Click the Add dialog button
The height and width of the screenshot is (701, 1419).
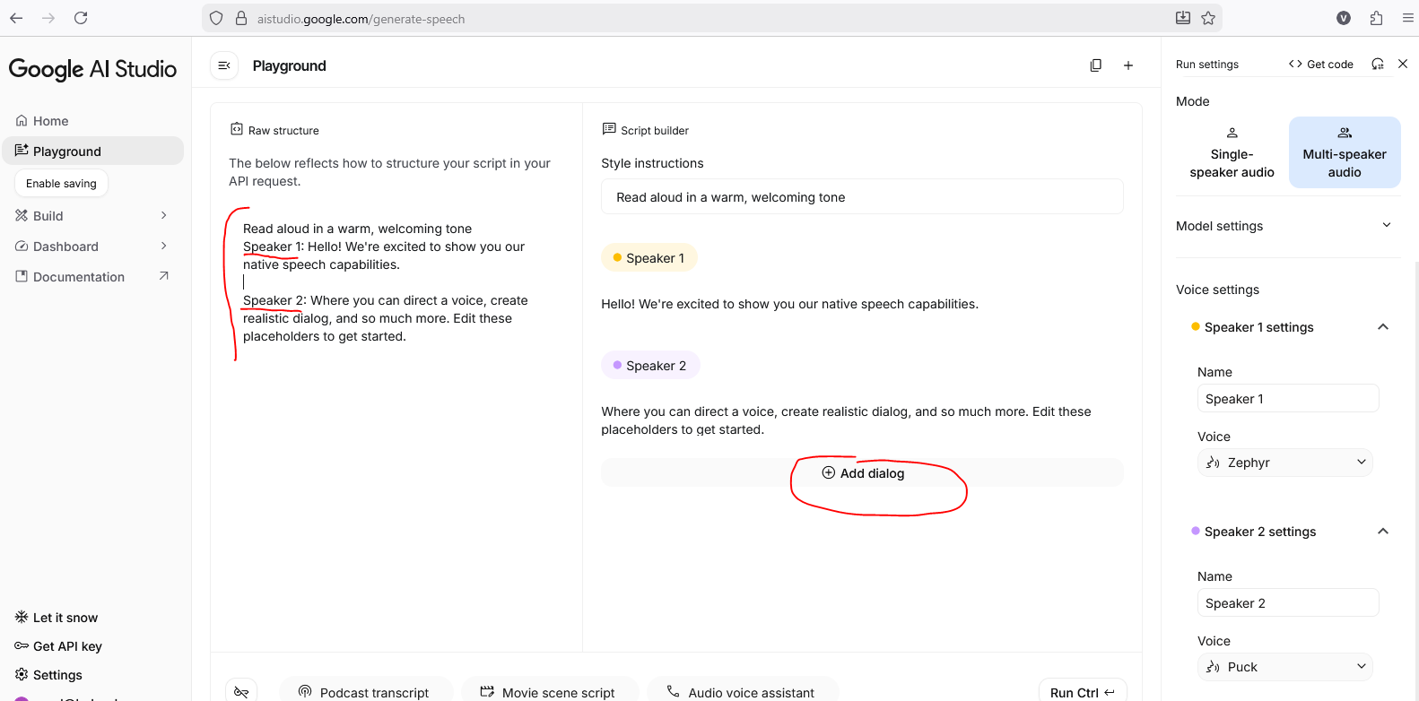tap(863, 473)
